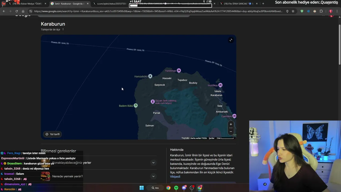The width and height of the screenshot is (341, 192).
Task: Click the Salman map label
Action: pos(150,126)
